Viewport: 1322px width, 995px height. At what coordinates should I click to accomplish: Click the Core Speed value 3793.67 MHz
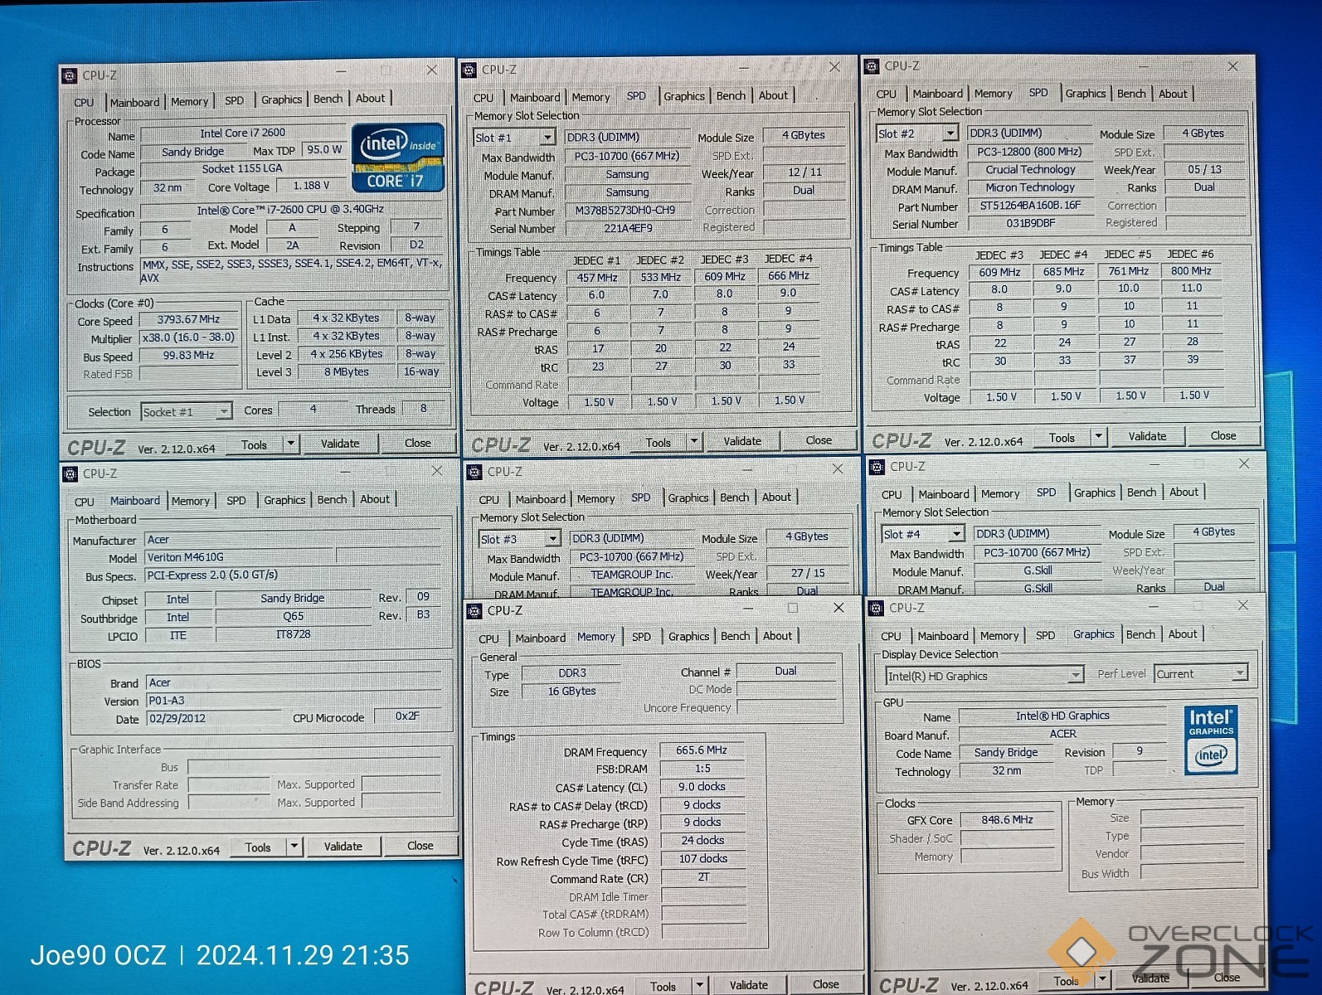tap(188, 319)
